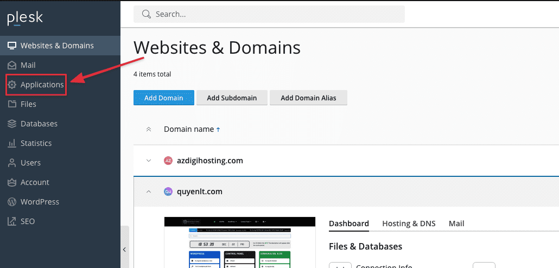The image size is (559, 268).
Task: Open the Mail tab for quyenlt.com
Action: click(456, 224)
